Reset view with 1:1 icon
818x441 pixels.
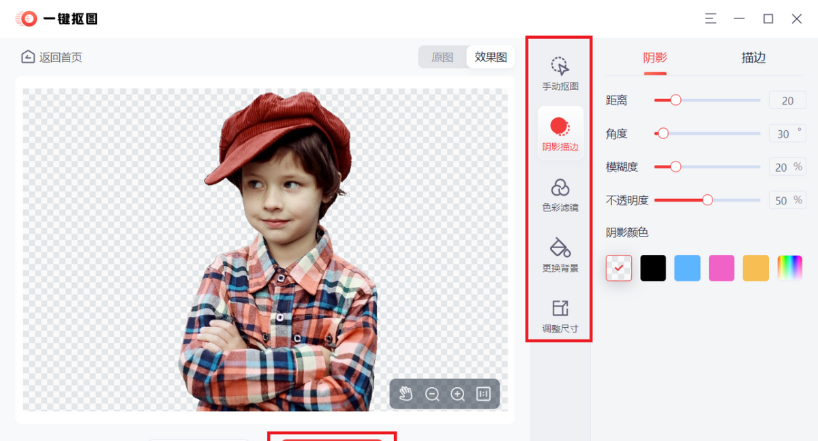coord(483,394)
